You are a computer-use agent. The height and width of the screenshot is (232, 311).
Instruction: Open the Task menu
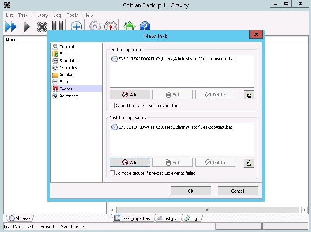pos(23,15)
